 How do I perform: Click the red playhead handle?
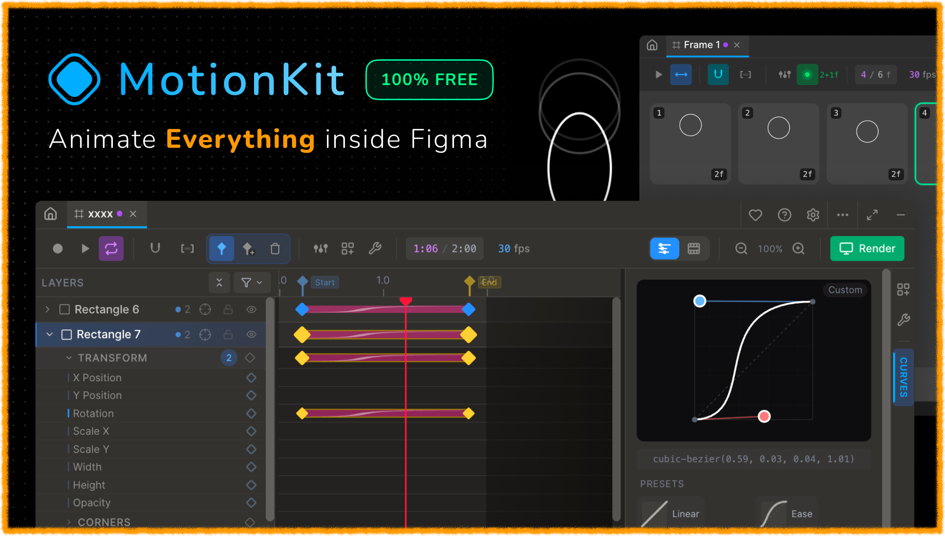pyautogui.click(x=406, y=301)
